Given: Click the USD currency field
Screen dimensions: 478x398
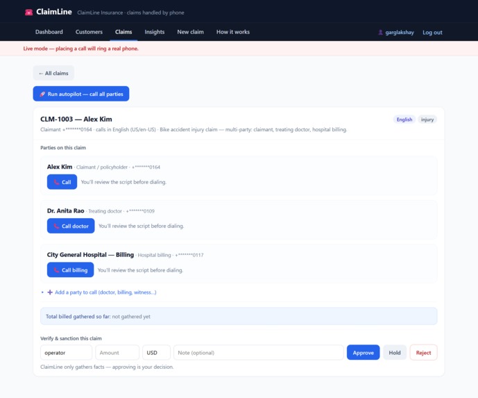Looking at the screenshot, I should pos(156,353).
